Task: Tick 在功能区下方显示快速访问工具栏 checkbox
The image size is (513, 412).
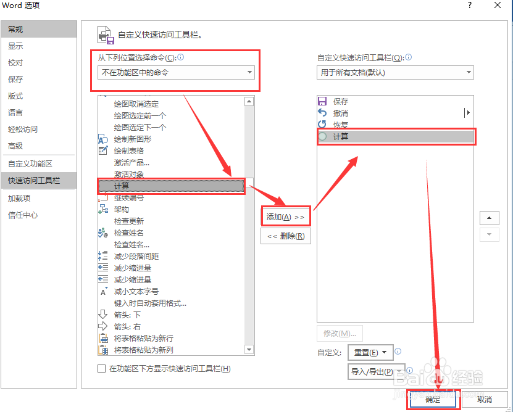Action: 101,368
